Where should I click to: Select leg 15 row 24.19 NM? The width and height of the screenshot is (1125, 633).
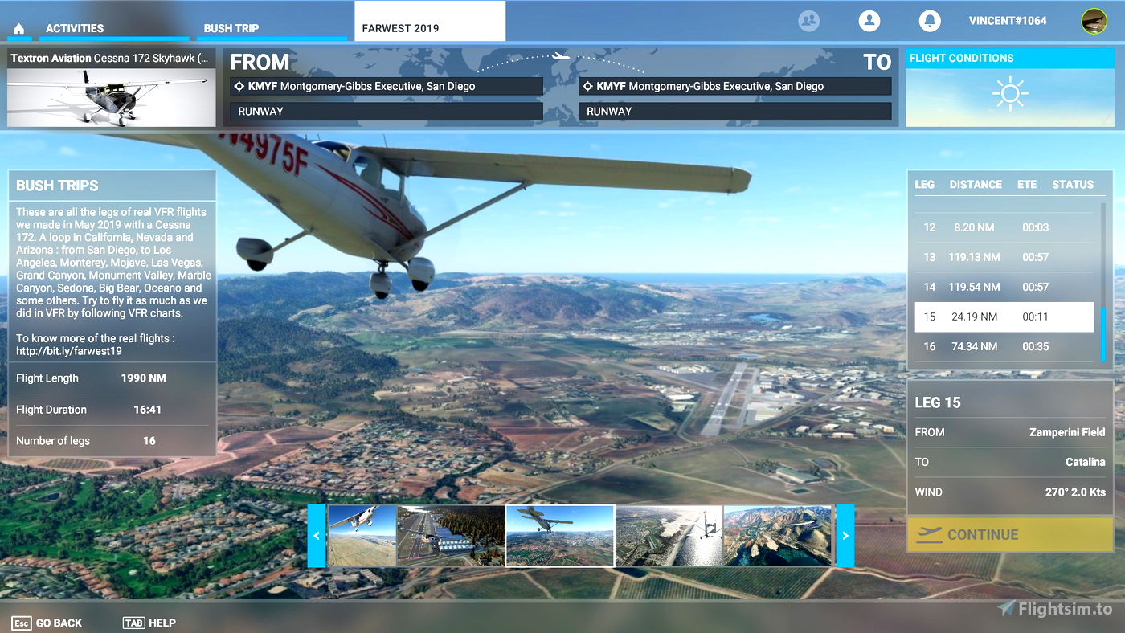[1004, 316]
